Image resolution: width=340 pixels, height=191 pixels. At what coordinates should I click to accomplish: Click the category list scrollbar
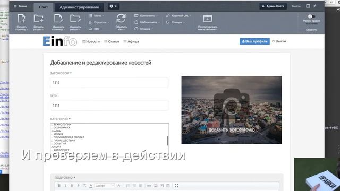(x=168, y=141)
